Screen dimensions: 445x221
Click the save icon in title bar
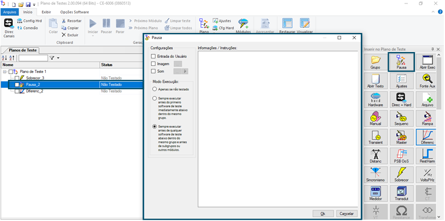(x=28, y=5)
